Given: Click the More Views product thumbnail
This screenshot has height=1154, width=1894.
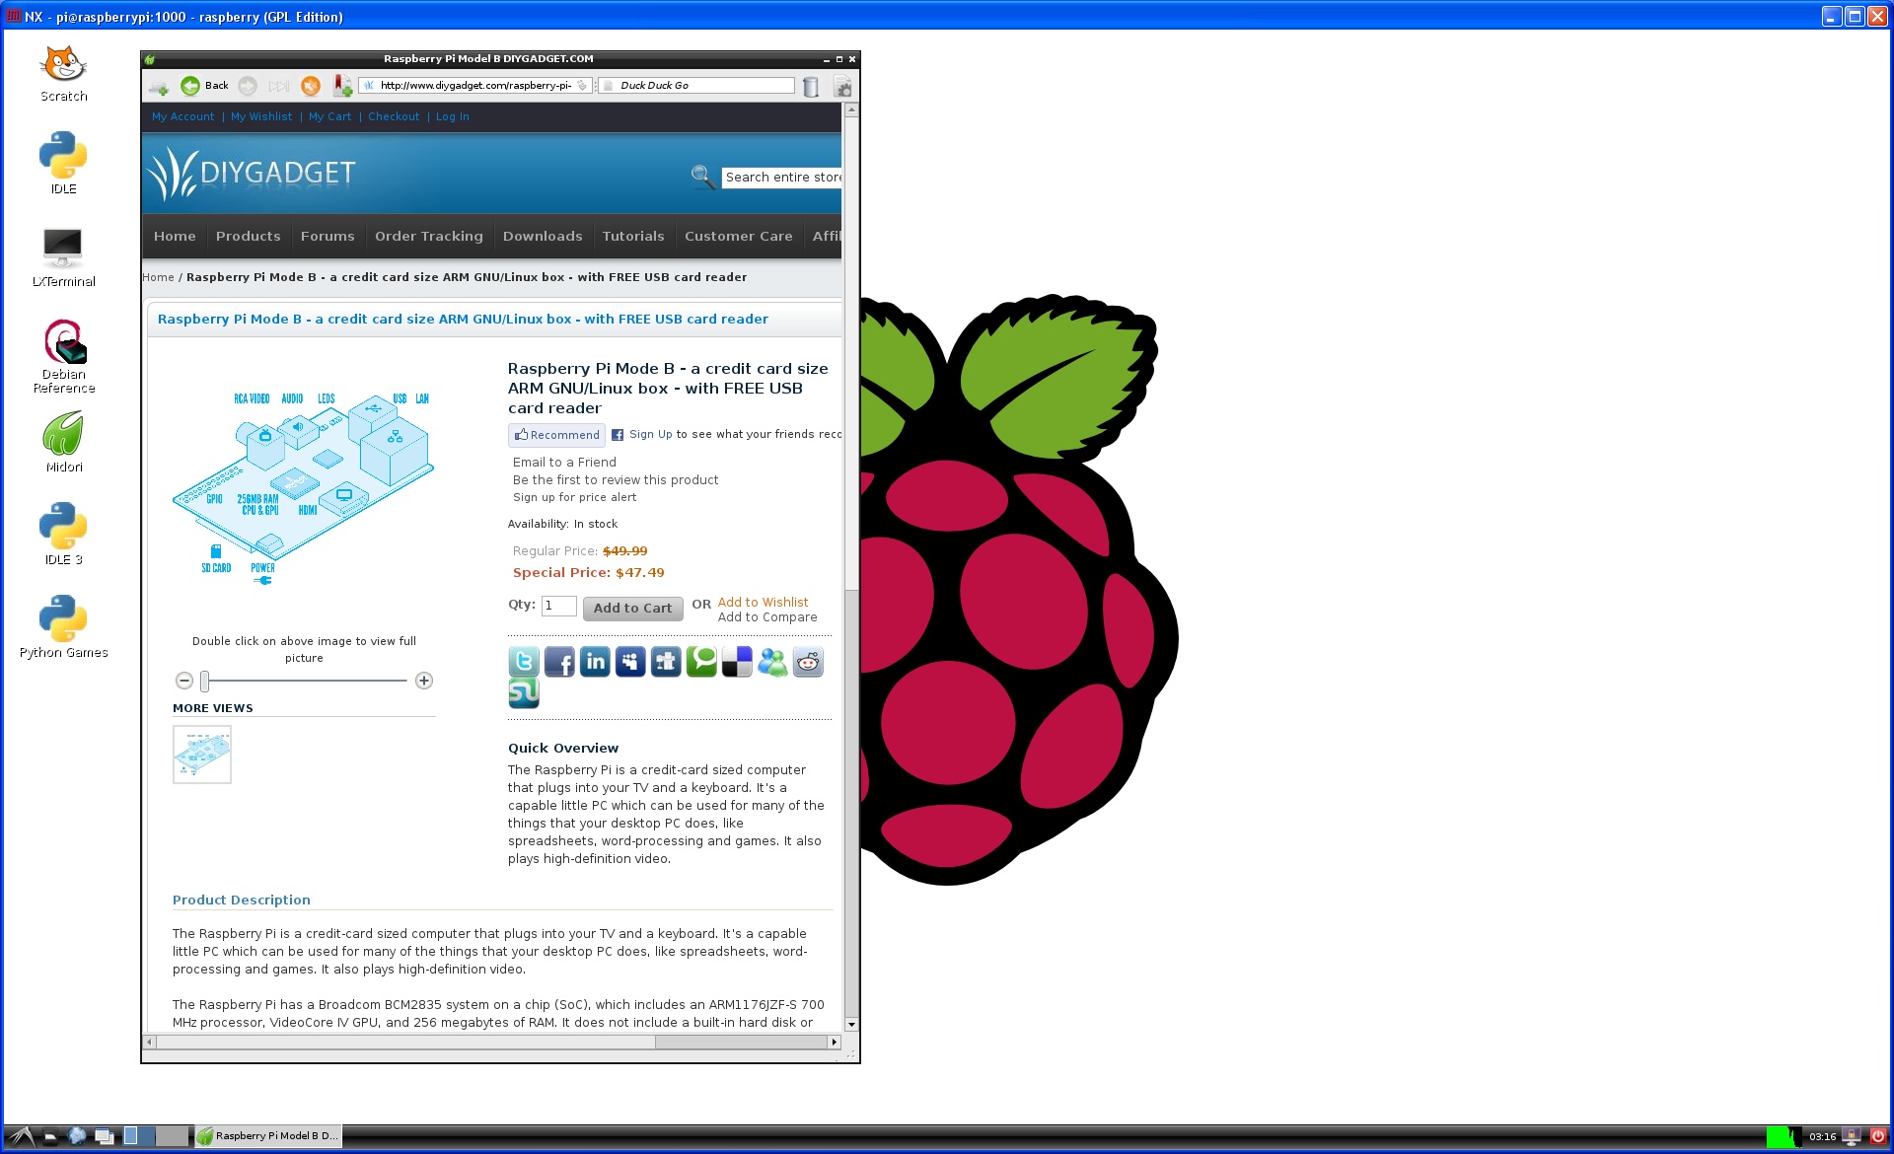Looking at the screenshot, I should (202, 755).
